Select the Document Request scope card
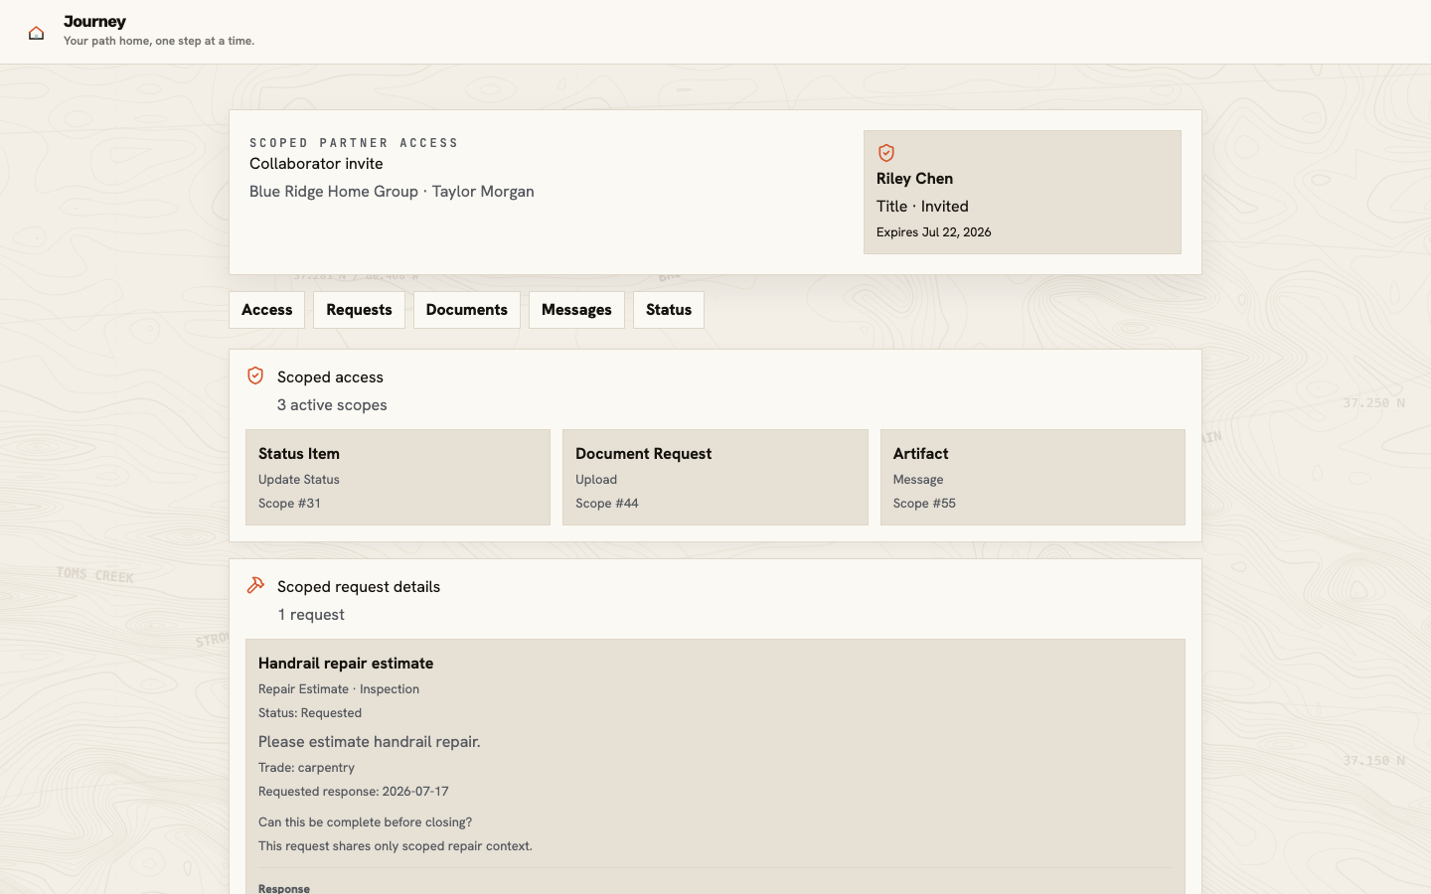This screenshot has width=1431, height=894. click(x=715, y=478)
